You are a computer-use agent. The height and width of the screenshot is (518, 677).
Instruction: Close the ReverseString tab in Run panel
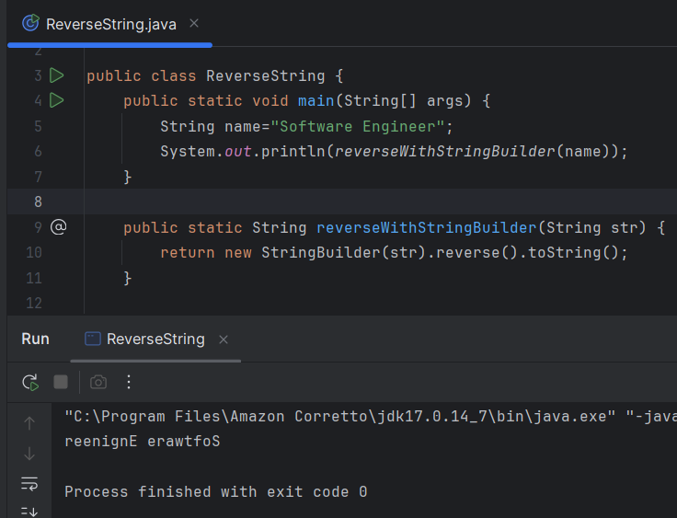pos(224,340)
